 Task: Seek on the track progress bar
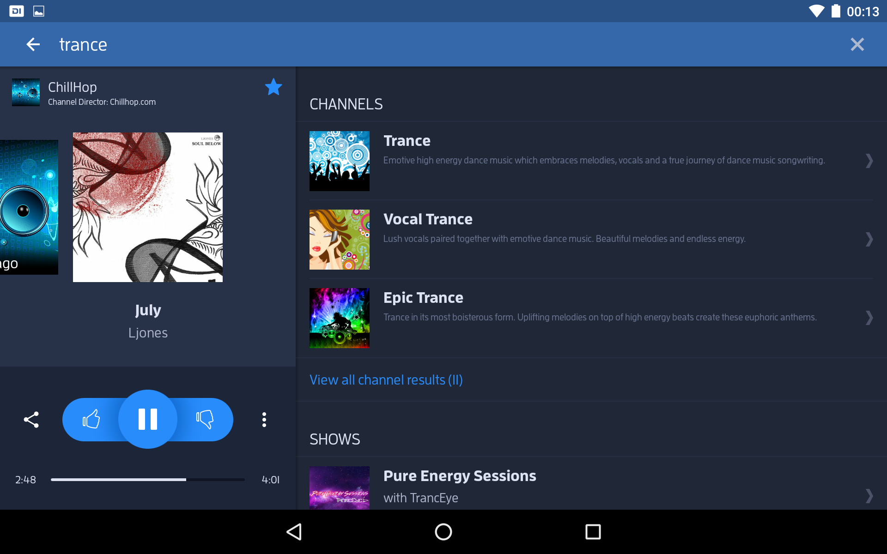pos(148,480)
